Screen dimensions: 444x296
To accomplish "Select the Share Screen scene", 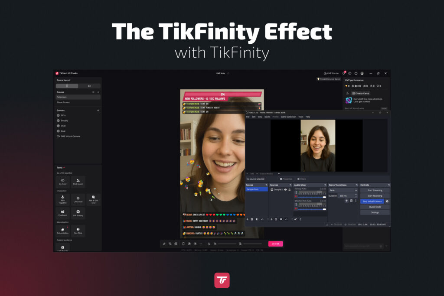I will (x=63, y=102).
